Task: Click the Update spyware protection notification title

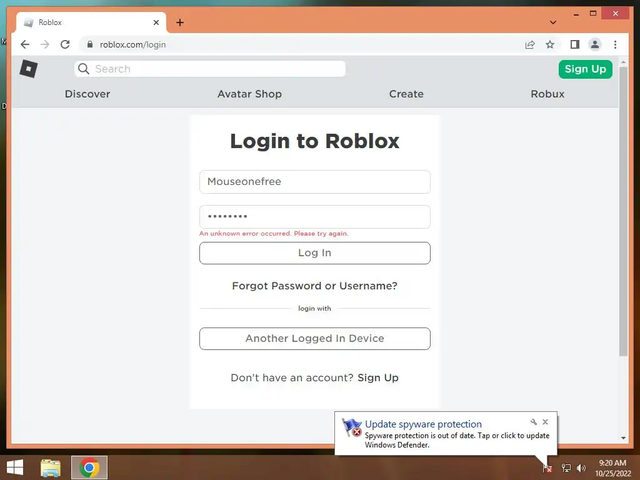Action: tap(423, 424)
